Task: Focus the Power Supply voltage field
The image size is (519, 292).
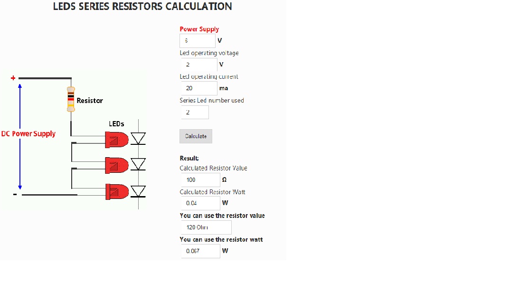Action: (x=198, y=41)
